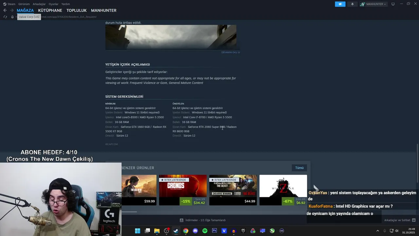Open Task View on the taskbar
419x236 pixels.
[x=147, y=231]
